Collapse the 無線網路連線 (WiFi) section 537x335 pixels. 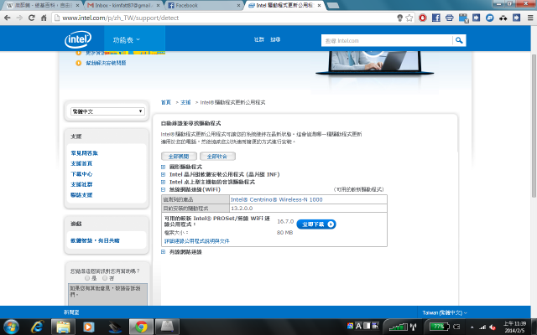click(163, 189)
